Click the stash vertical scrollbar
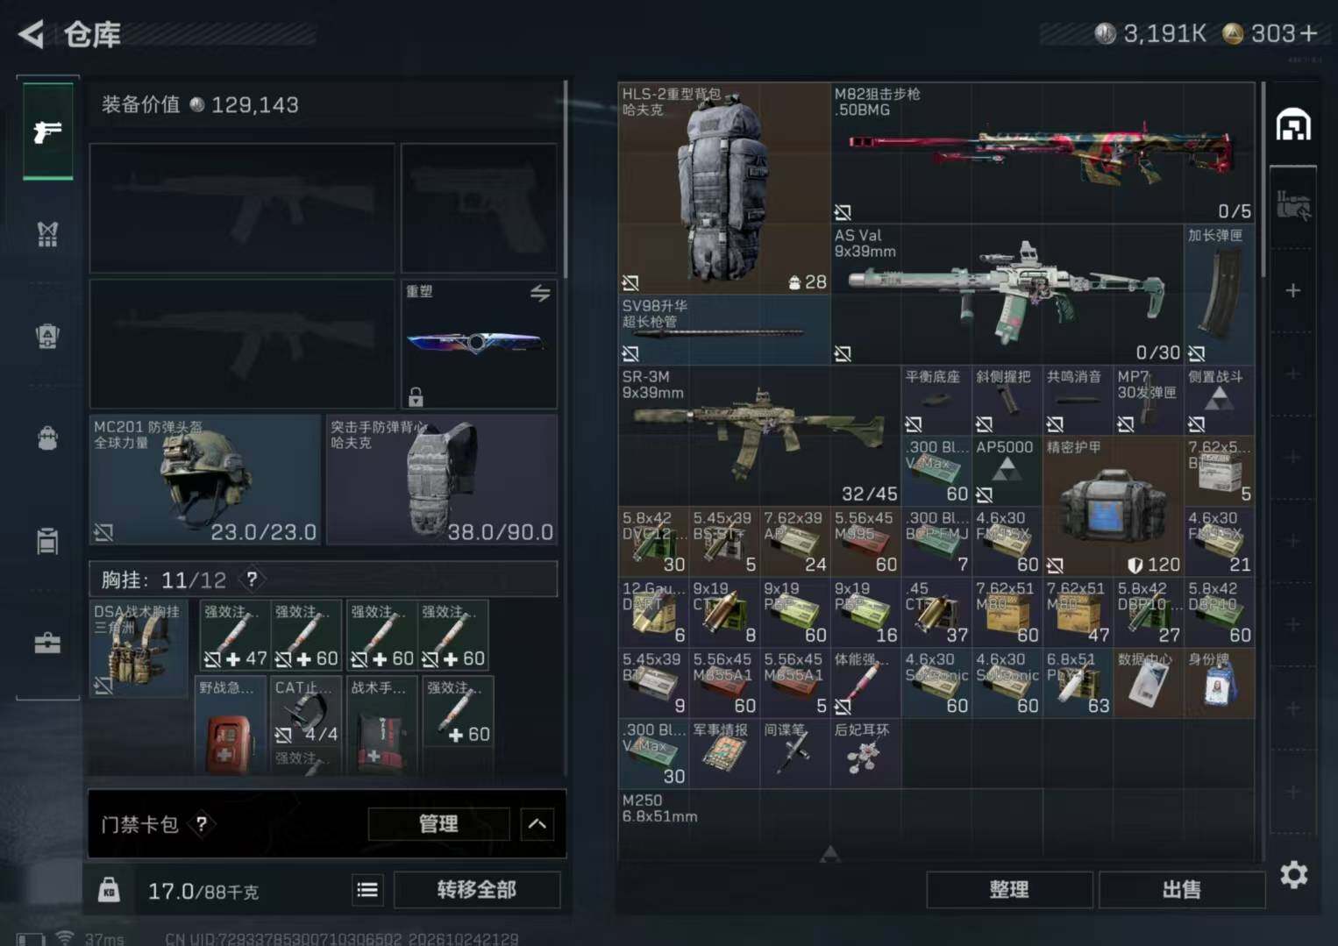 pyautogui.click(x=1263, y=180)
